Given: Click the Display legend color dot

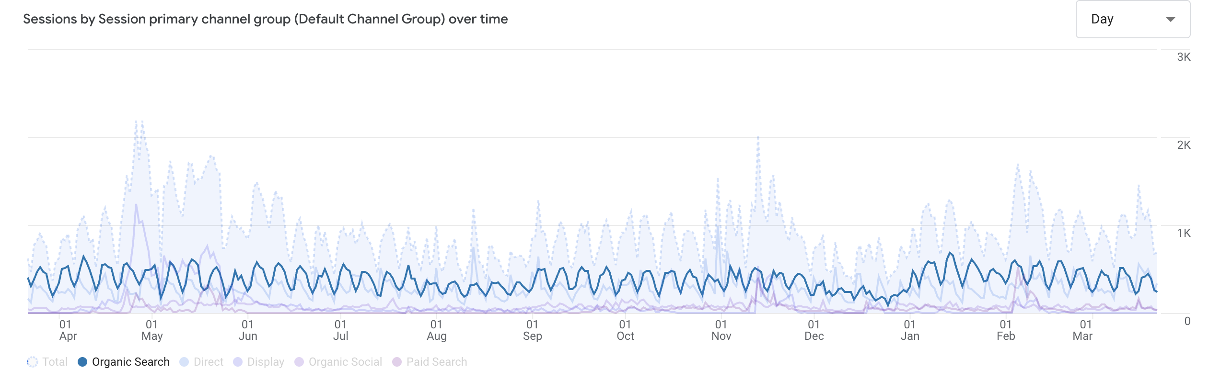Looking at the screenshot, I should click(238, 362).
